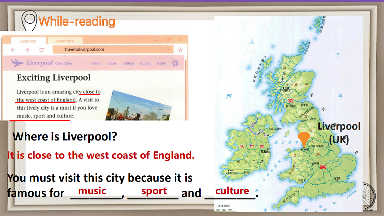Click the Guide navigation link
Viewport: 384px width, 216px height.
pyautogui.click(x=161, y=63)
